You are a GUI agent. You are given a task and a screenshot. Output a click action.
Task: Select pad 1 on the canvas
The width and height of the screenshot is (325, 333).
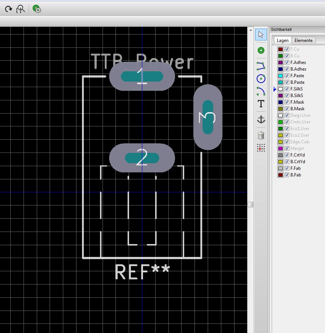coord(142,76)
